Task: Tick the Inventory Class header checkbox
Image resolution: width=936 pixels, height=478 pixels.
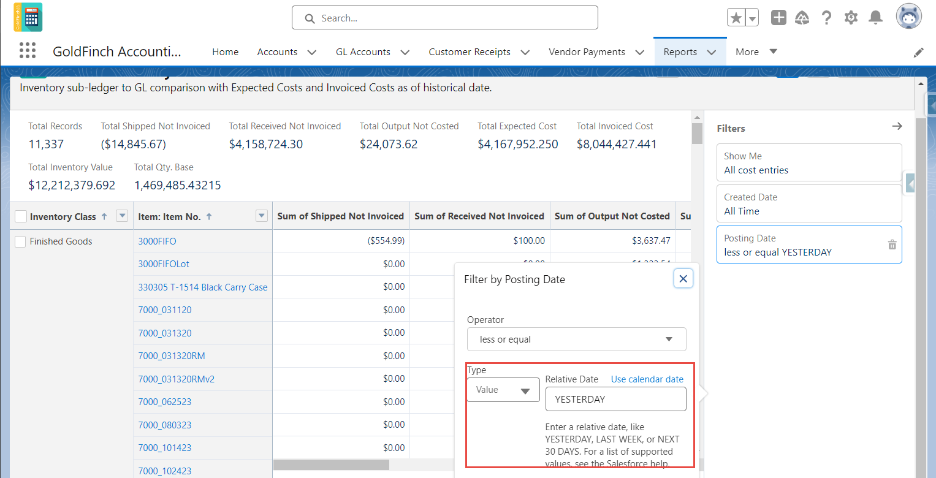Action: click(21, 216)
